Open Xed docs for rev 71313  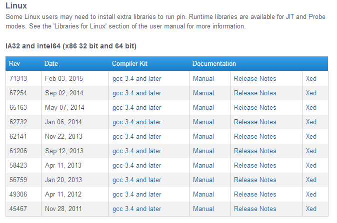(x=311, y=79)
